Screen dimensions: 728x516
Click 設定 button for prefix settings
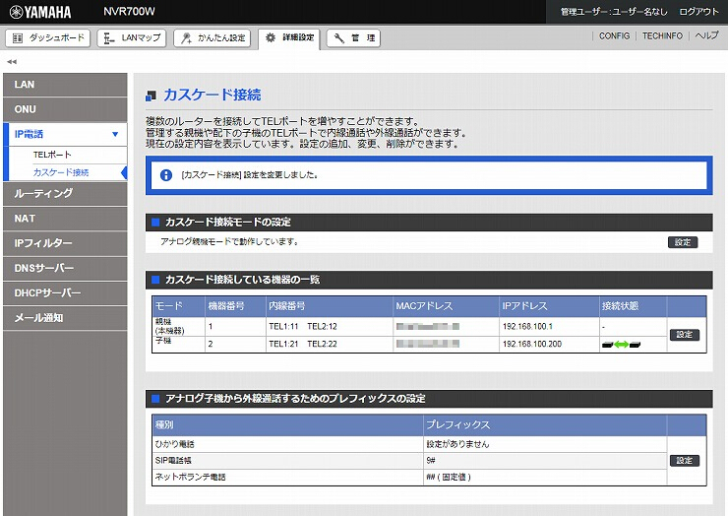pyautogui.click(x=685, y=461)
